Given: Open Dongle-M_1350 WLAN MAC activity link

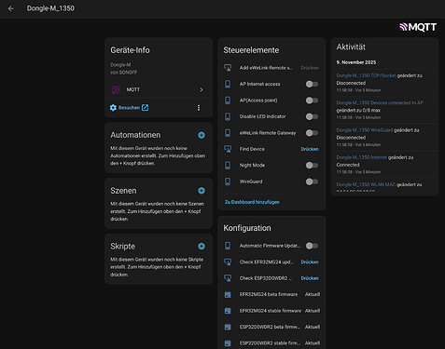Looking at the screenshot, I should point(366,185).
